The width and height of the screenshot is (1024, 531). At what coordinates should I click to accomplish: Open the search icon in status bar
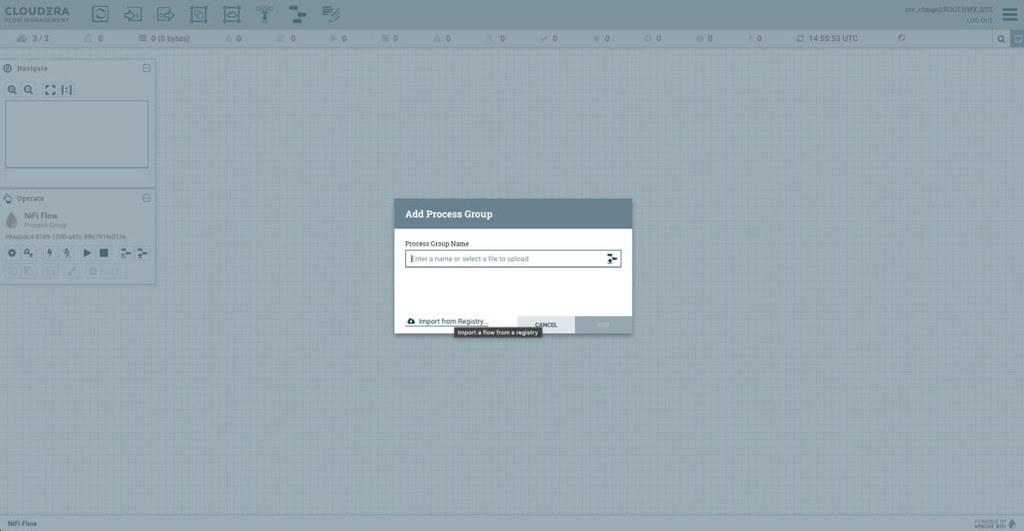(x=1001, y=38)
